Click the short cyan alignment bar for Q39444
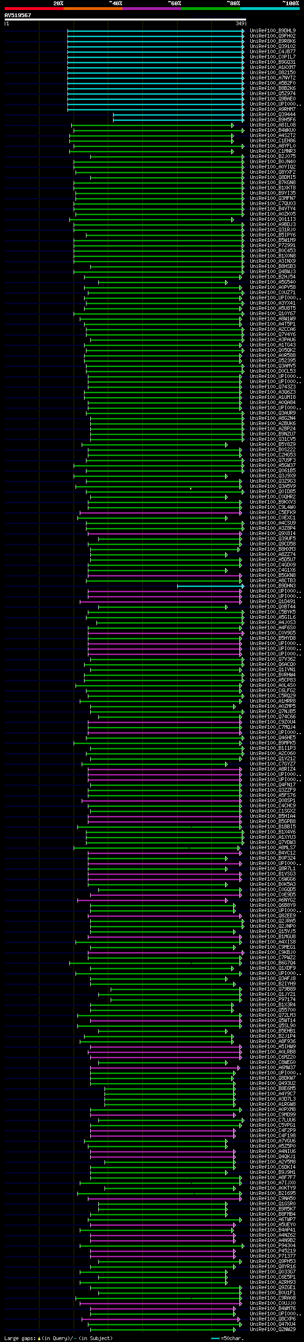 coord(179,115)
